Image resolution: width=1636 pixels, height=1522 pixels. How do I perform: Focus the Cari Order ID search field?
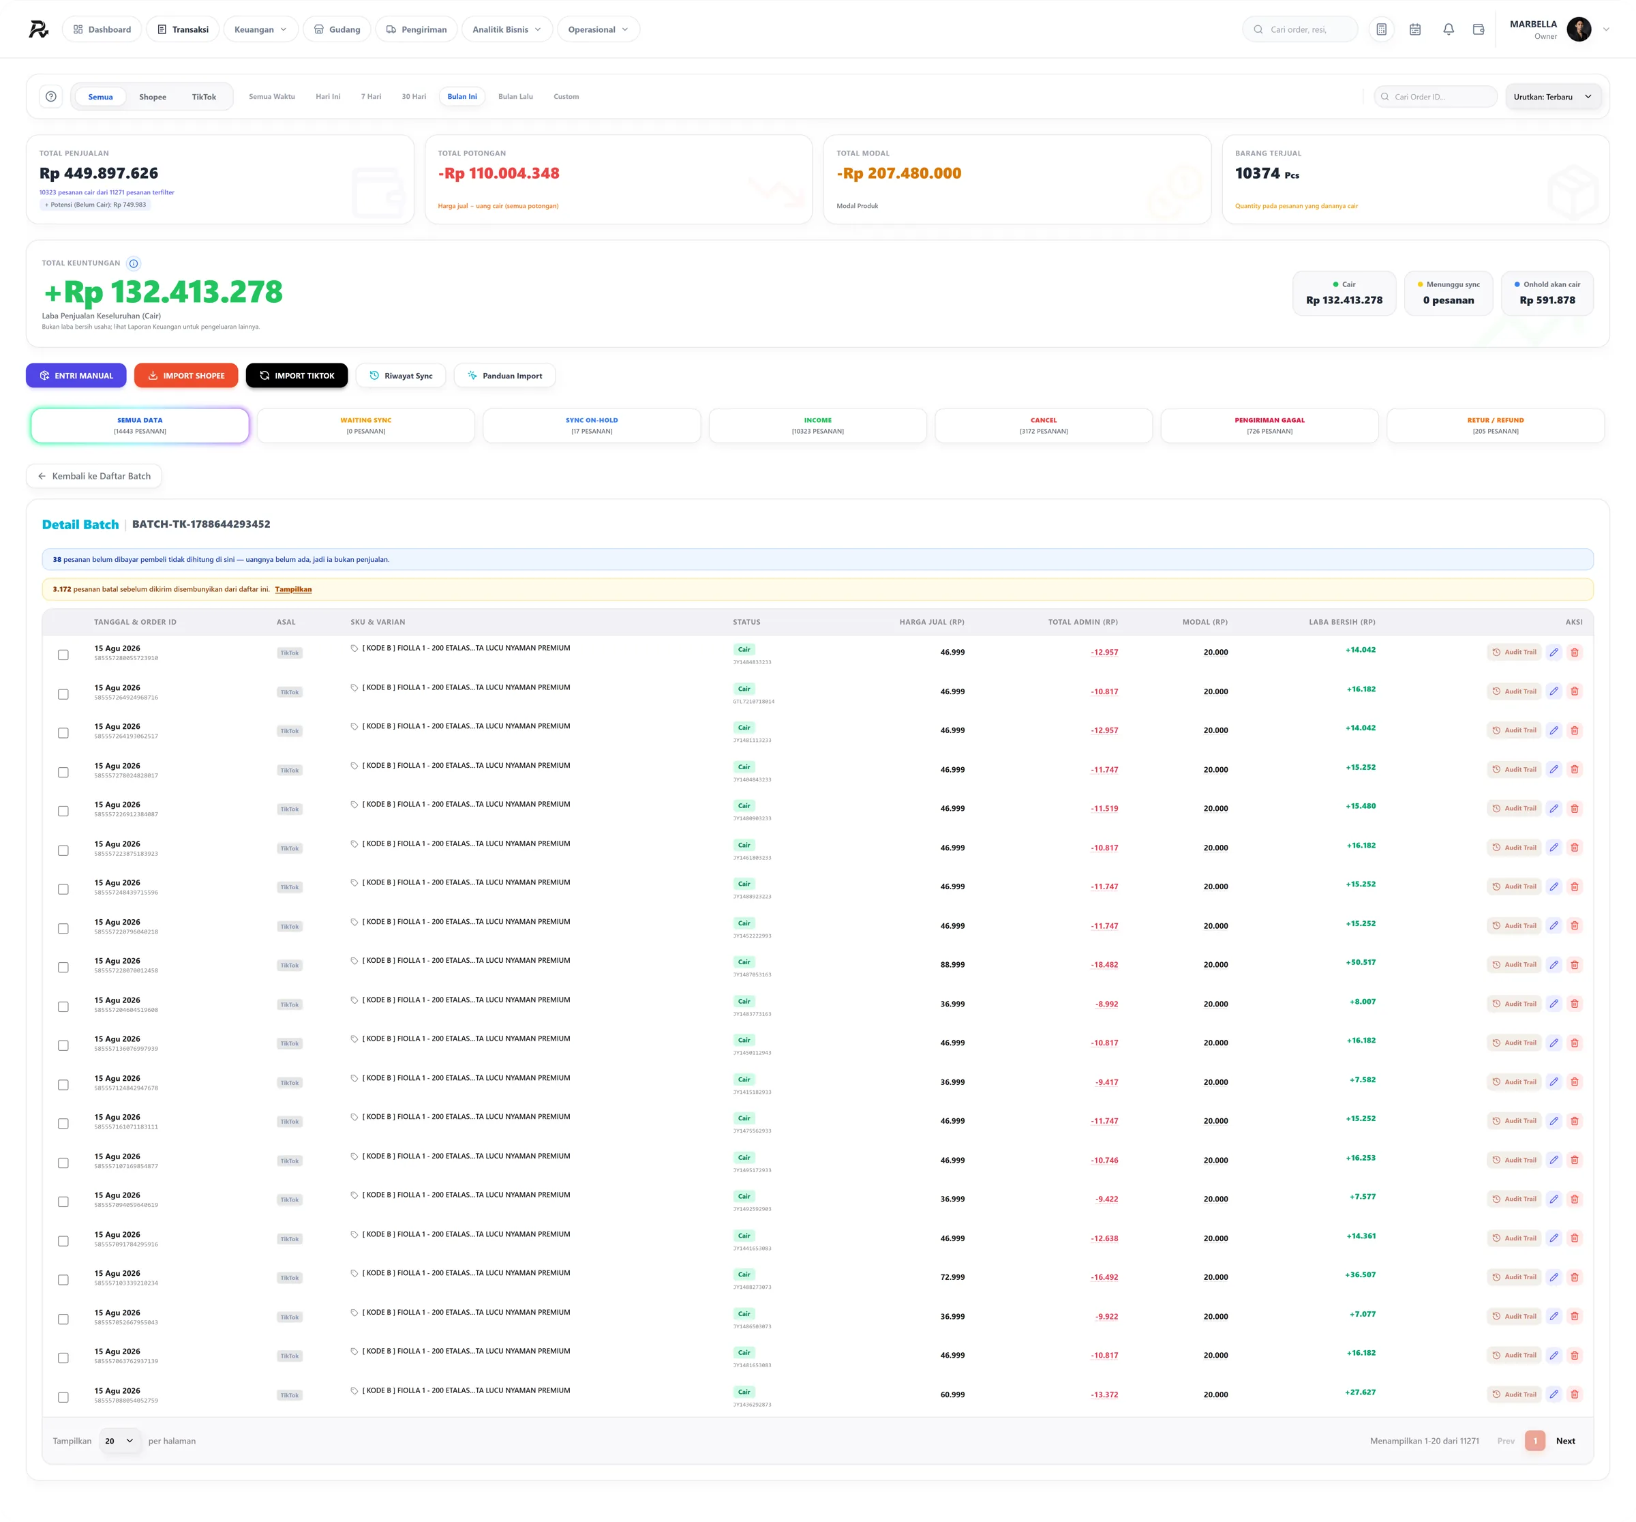click(1435, 97)
